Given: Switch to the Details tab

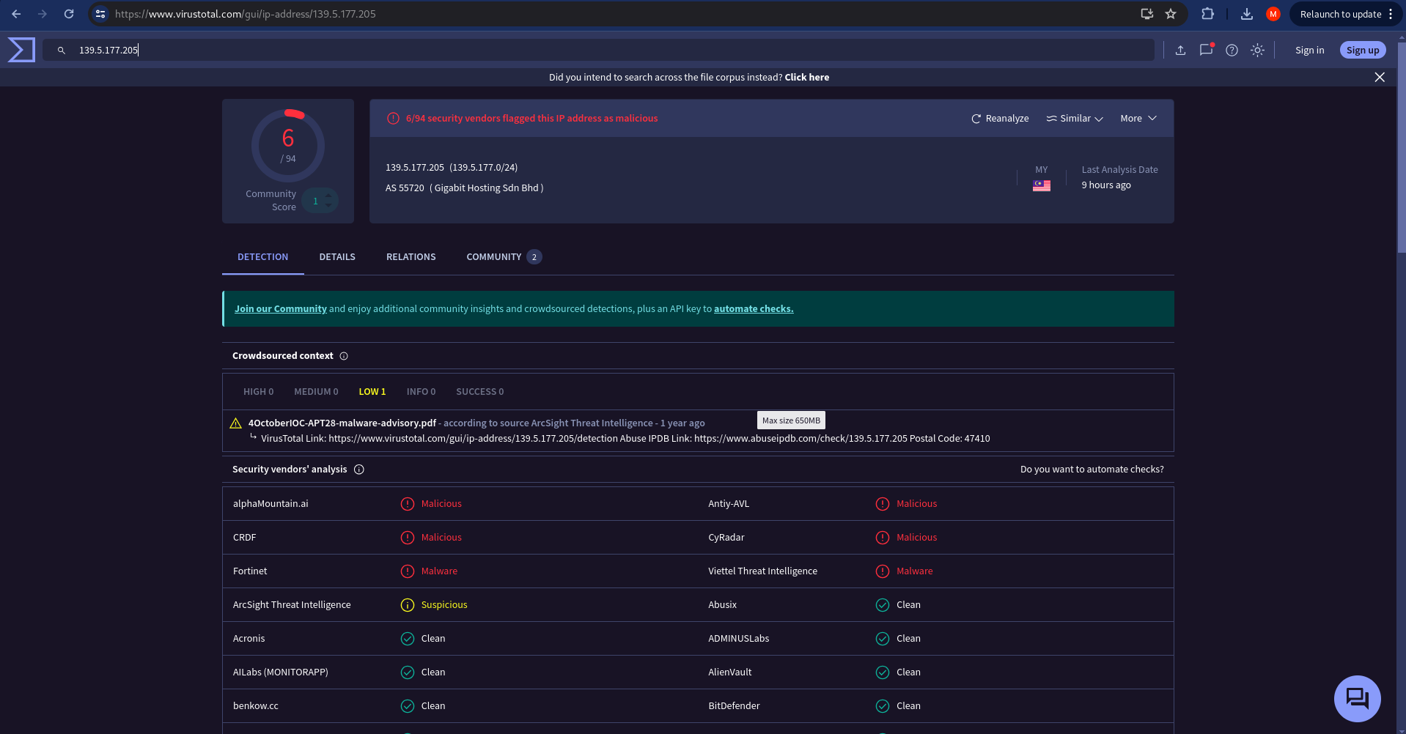Looking at the screenshot, I should point(337,257).
